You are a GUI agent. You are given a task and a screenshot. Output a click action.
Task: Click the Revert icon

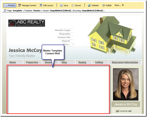coord(73,5)
